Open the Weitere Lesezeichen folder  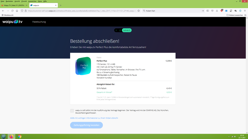click(x=235, y=15)
